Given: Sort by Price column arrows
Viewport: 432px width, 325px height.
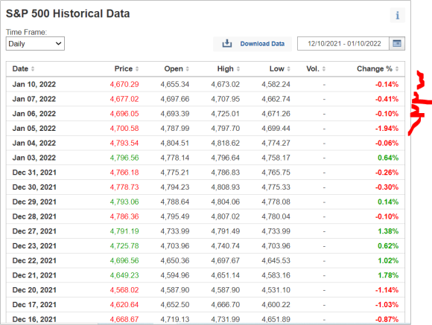Looking at the screenshot, I should (x=137, y=69).
